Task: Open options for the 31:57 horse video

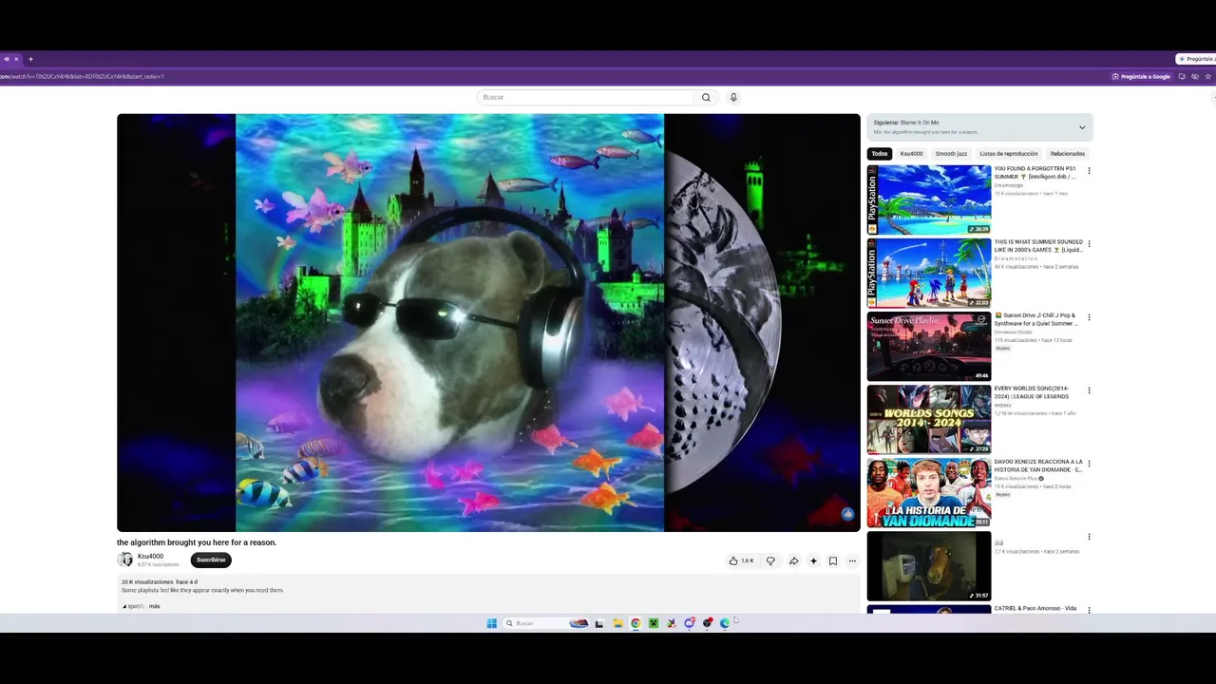Action: pyautogui.click(x=1089, y=537)
